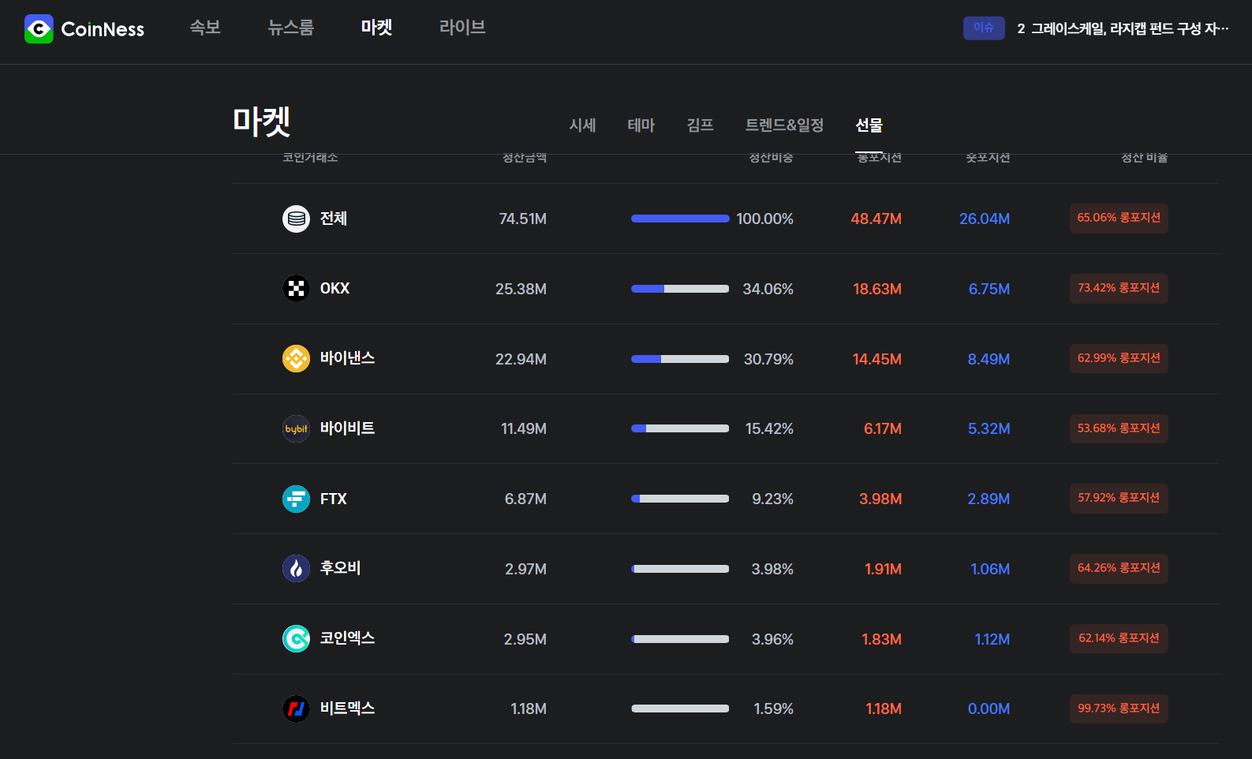Screen dimensions: 1252x759
Task: Click the 코인엑스 3.96% progress bar
Action: coord(680,639)
